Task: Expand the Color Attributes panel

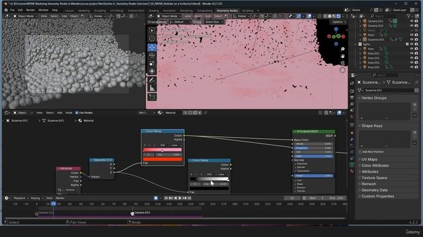Action: coord(375,165)
